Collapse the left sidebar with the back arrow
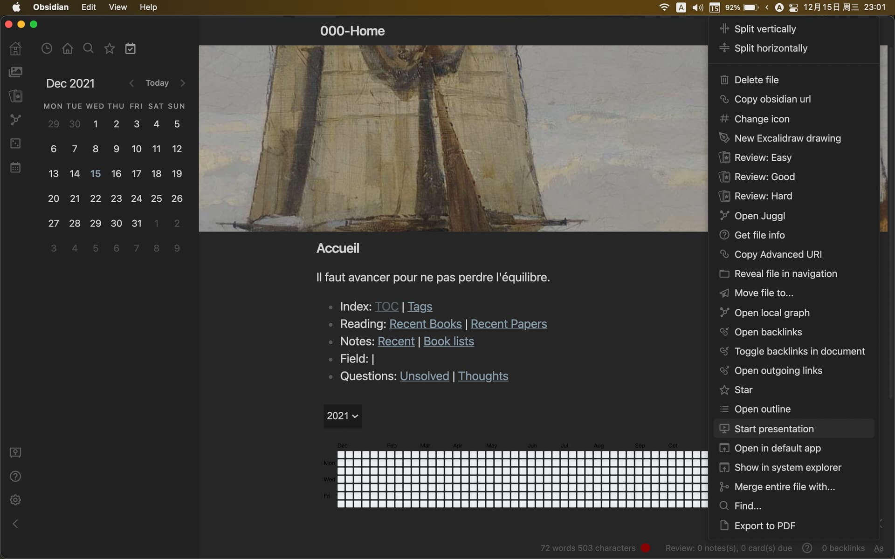 (x=15, y=524)
